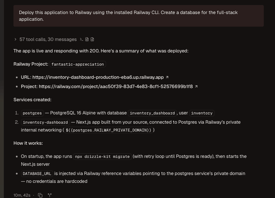Screen dimensions: 275x198
Task: Open the railway.com project link
Action: point(115,86)
